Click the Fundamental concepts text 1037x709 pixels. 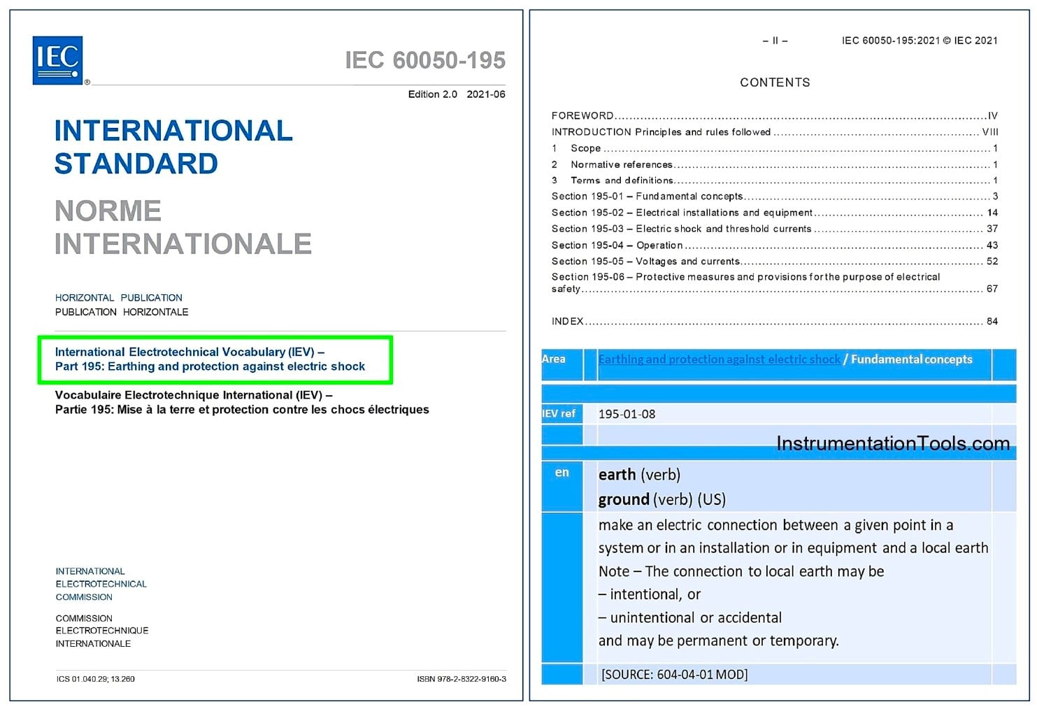[912, 359]
